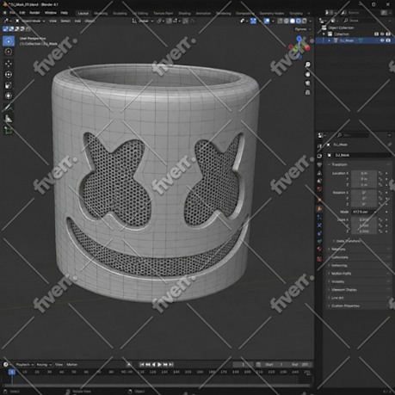This screenshot has width=395, height=395.
Task: Collapse the Transform panel
Action: (x=339, y=164)
